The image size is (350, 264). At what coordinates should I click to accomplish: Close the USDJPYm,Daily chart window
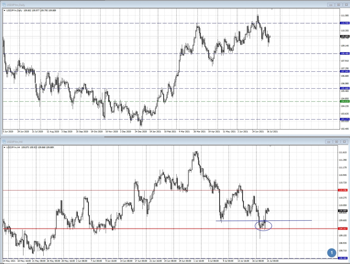click(346, 5)
